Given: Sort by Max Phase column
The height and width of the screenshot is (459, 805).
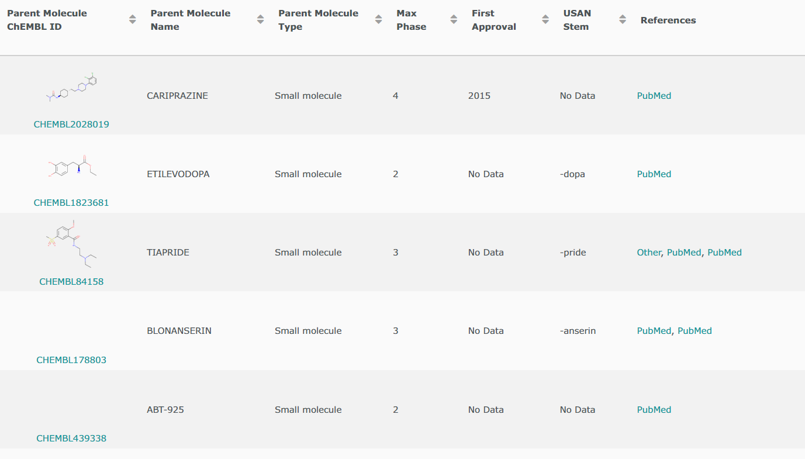Looking at the screenshot, I should [454, 20].
